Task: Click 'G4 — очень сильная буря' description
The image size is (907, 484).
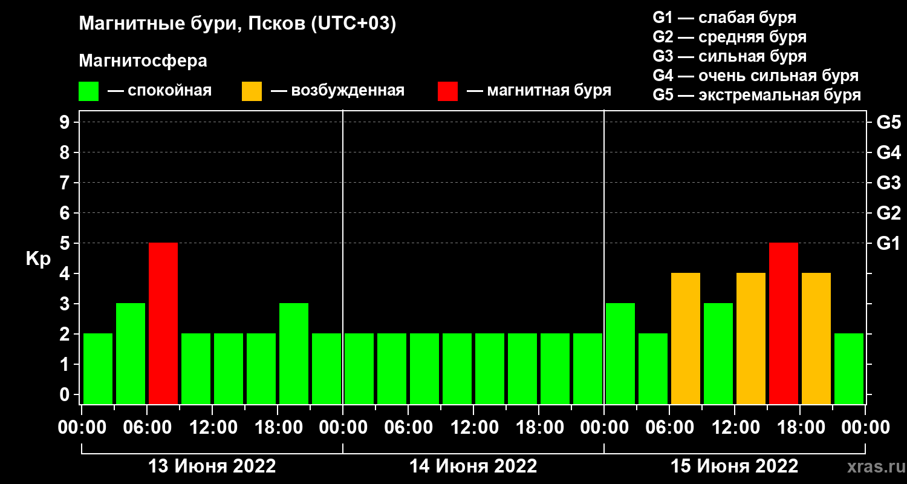Action: (756, 76)
